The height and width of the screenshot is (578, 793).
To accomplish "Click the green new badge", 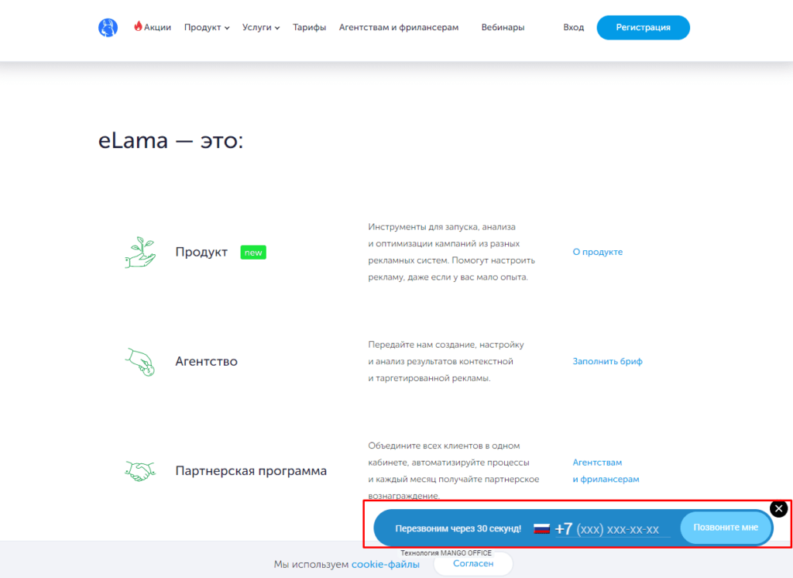I will pos(253,252).
